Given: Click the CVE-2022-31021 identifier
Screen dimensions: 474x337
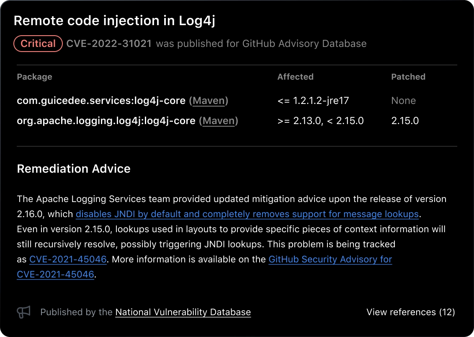Looking at the screenshot, I should [109, 44].
